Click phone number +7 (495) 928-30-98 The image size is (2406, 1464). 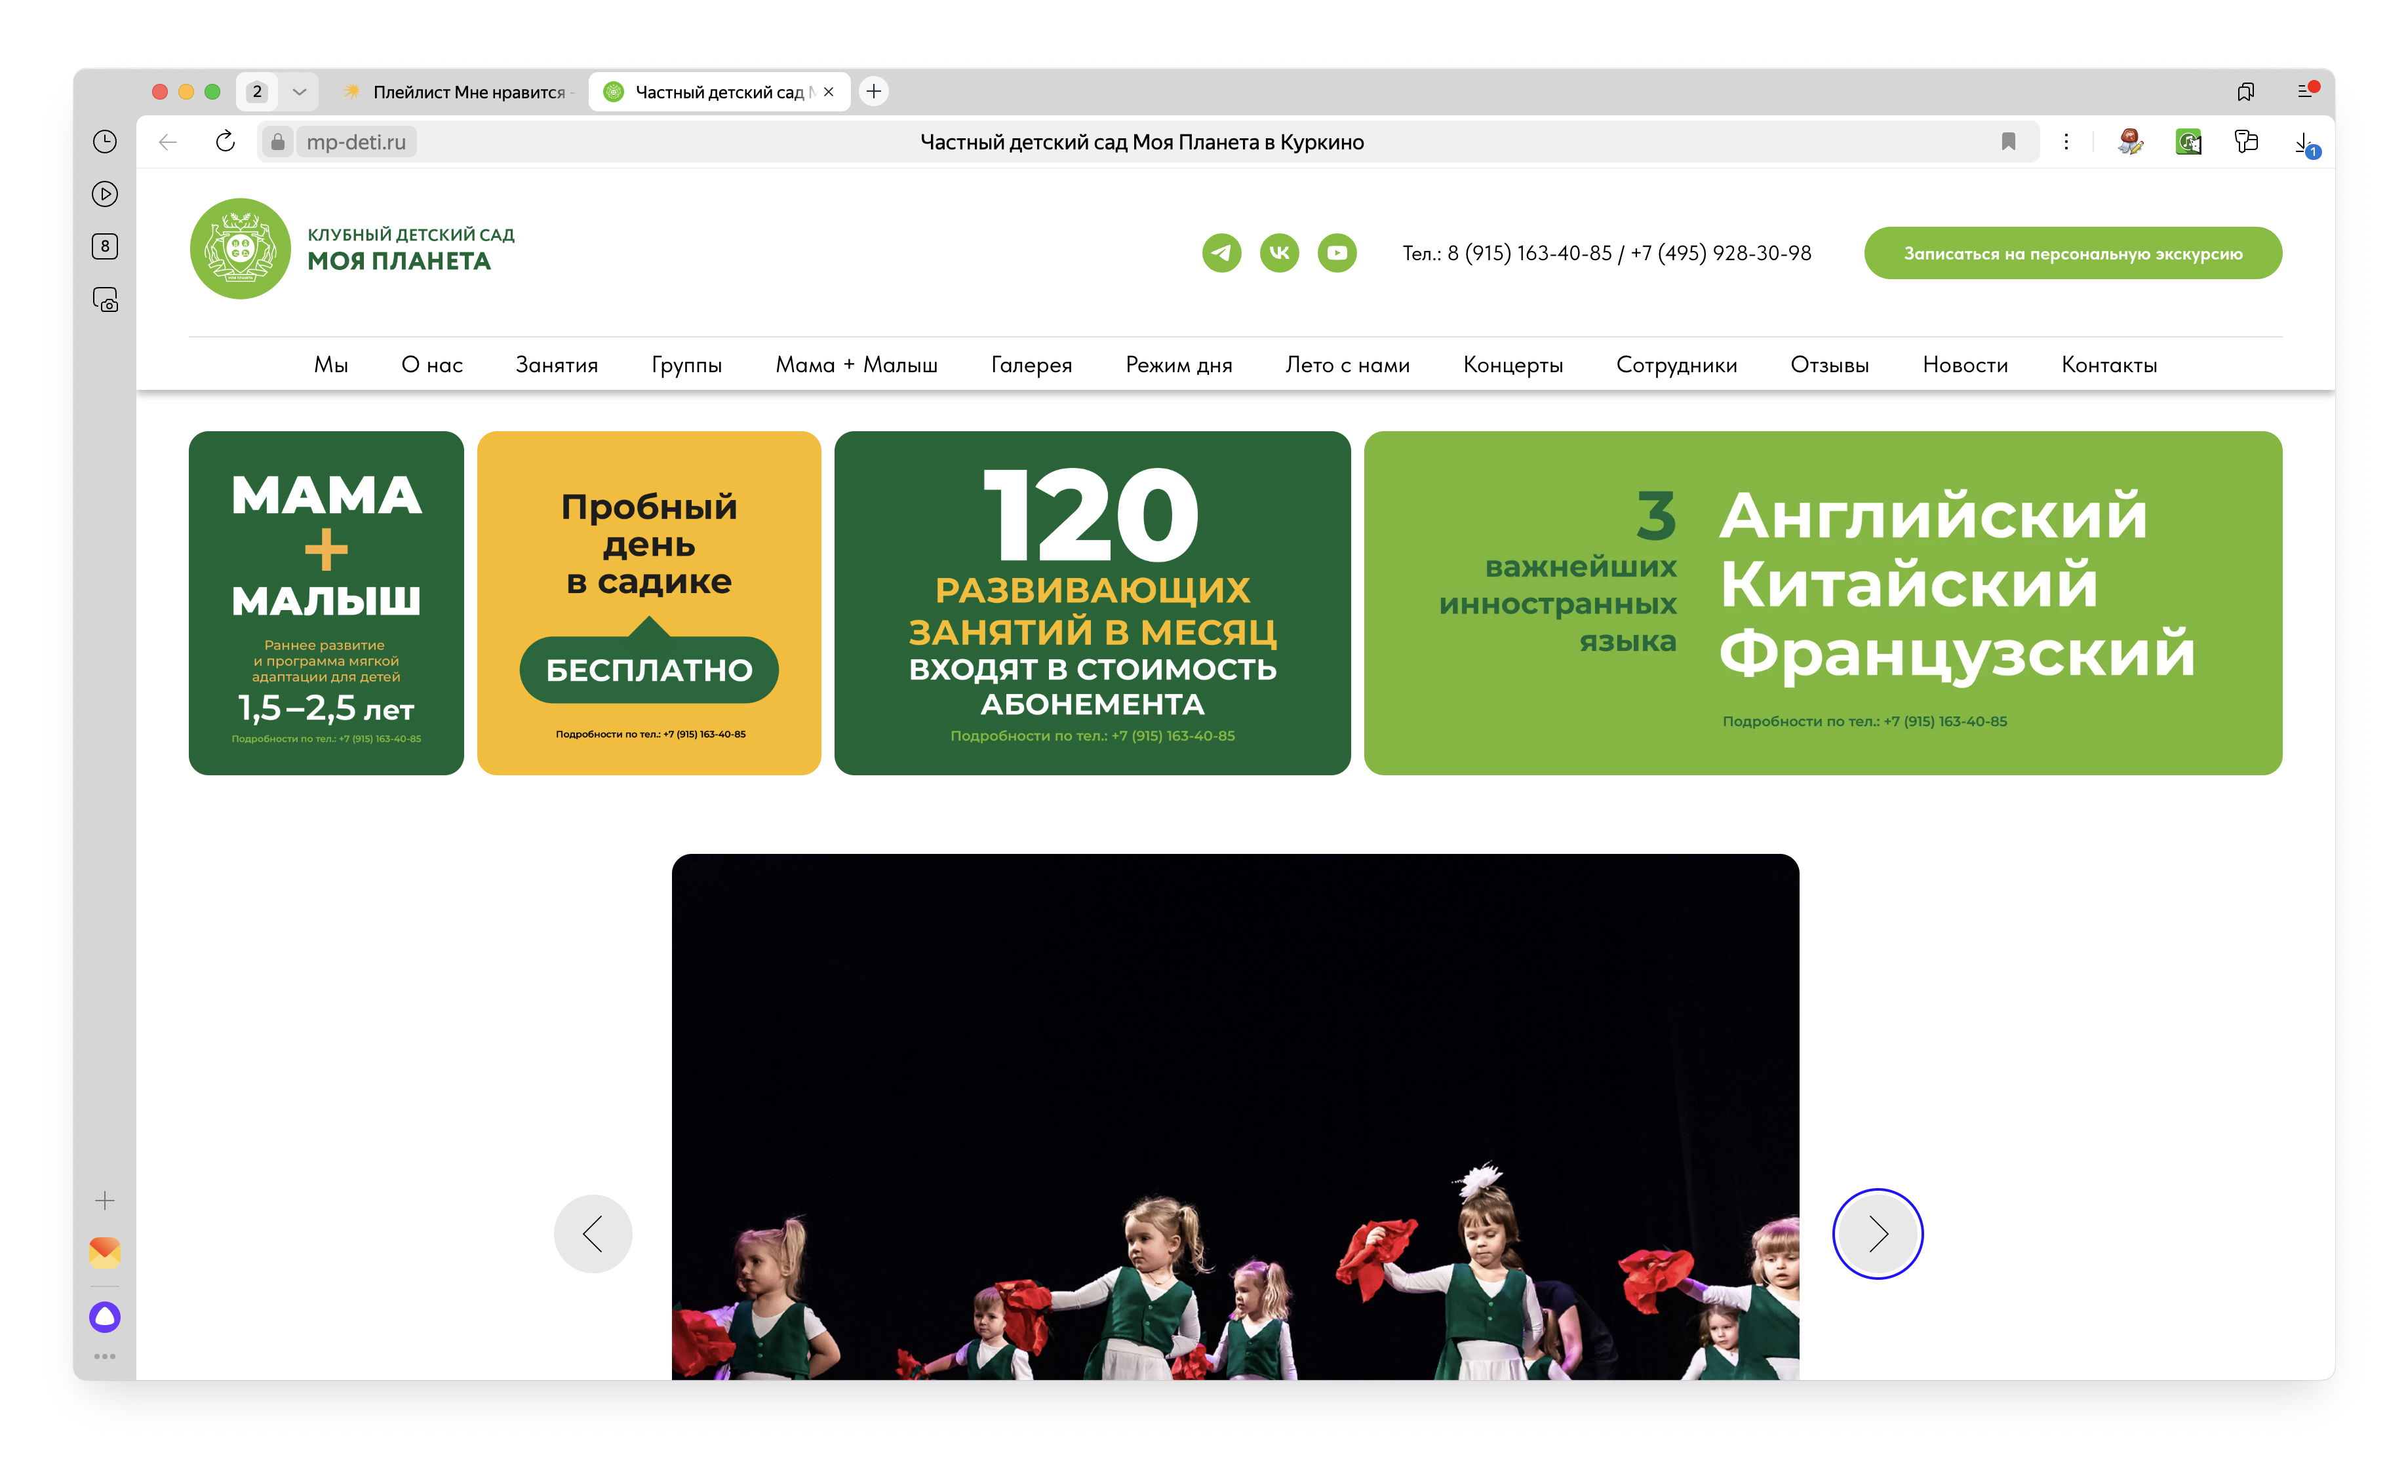(x=1720, y=253)
